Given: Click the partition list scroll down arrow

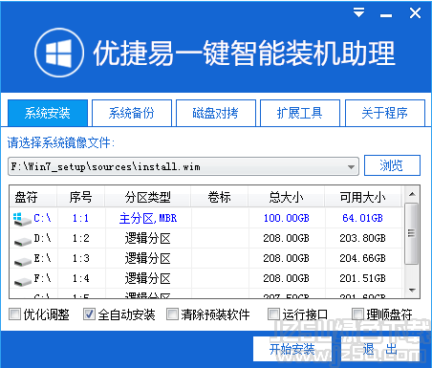Looking at the screenshot, I should (412, 290).
